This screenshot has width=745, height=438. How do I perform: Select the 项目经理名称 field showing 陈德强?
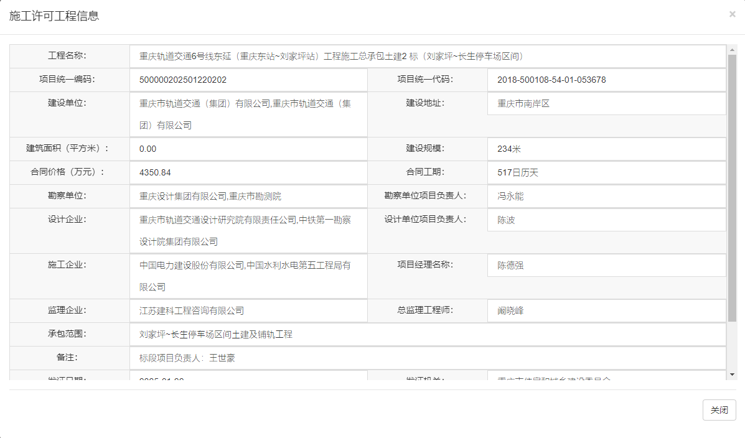coord(606,265)
